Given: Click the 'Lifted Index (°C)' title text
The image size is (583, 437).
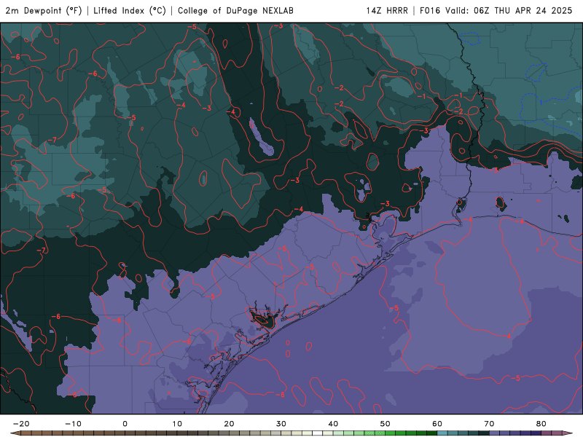Looking at the screenshot, I should pyautogui.click(x=130, y=11).
